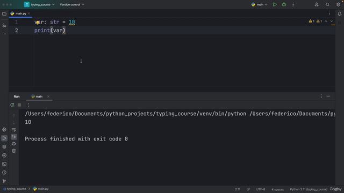Open the Code With Me user icon
344x193 pixels.
pyautogui.click(x=317, y=4)
